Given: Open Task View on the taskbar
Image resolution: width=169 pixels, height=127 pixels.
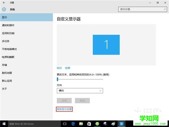Looking at the screenshot, I should click(65, 124).
